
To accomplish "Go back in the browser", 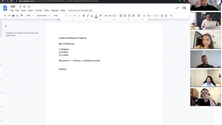I will pos(3,1).
